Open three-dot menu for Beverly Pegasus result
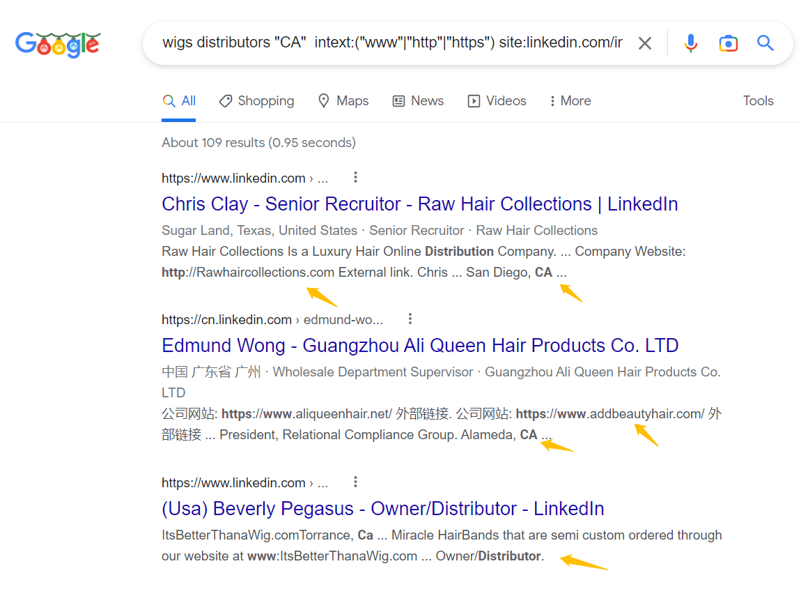Image resolution: width=801 pixels, height=596 pixels. (355, 482)
